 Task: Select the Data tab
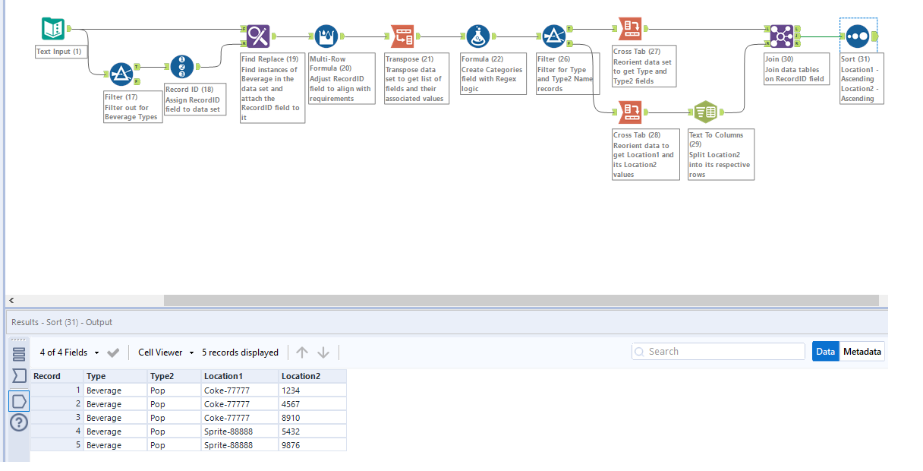(x=825, y=351)
